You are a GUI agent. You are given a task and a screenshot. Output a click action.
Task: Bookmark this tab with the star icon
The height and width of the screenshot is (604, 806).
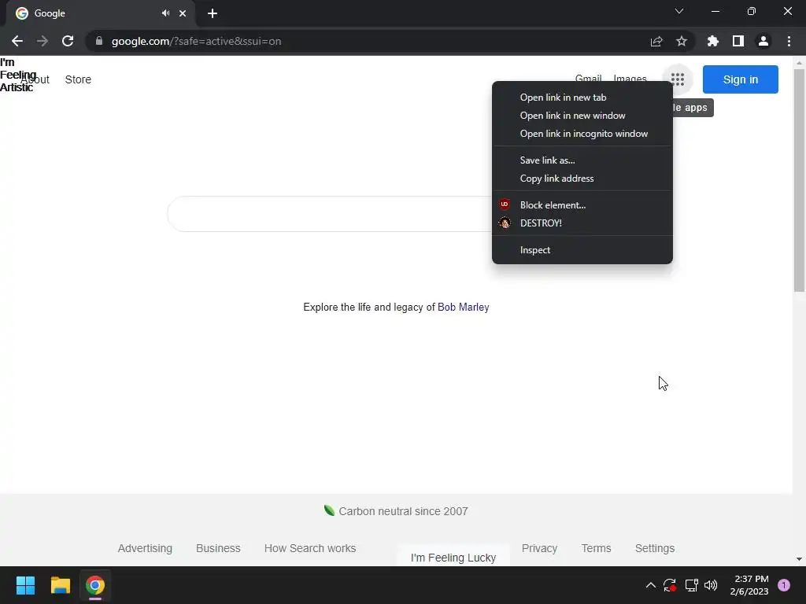[x=682, y=41]
